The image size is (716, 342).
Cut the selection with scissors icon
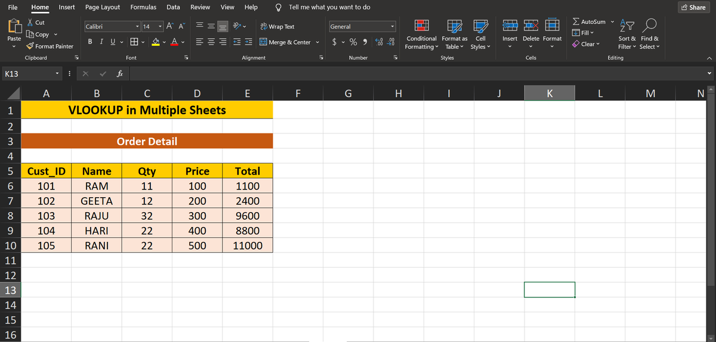coord(31,23)
